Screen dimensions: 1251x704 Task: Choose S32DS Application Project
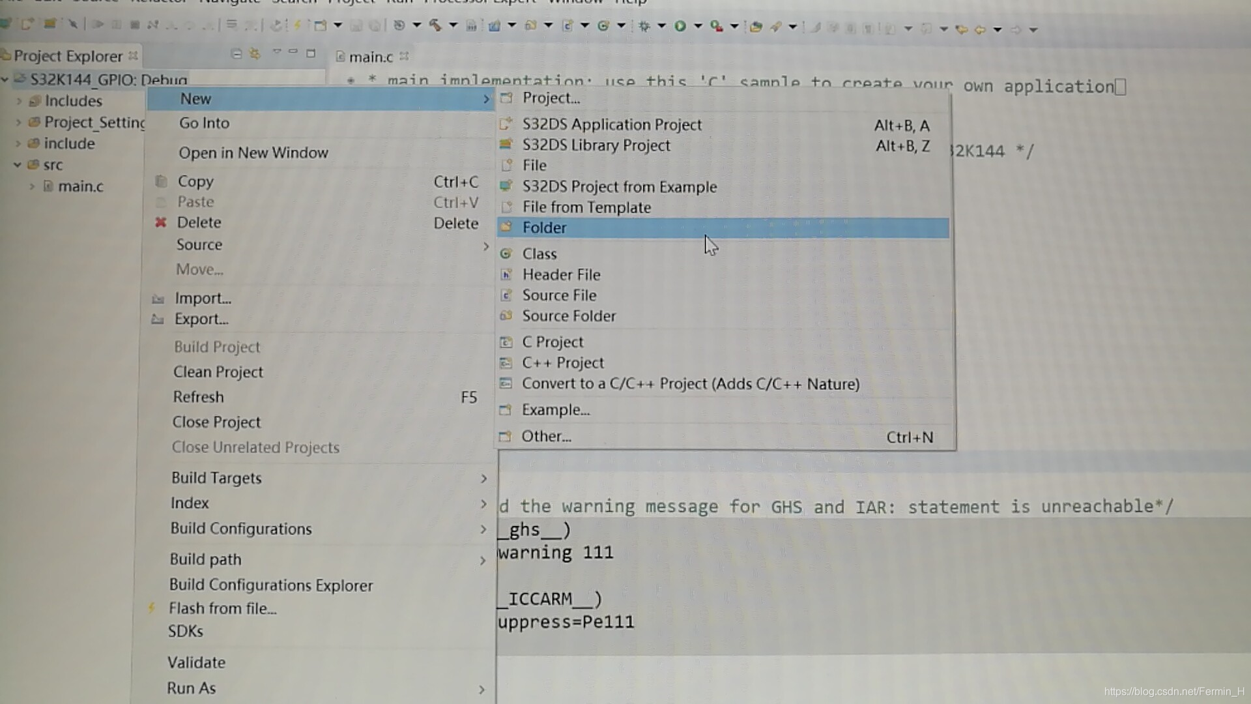point(723,125)
